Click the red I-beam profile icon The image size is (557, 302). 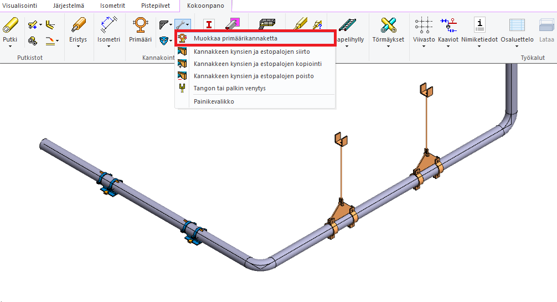pos(209,24)
